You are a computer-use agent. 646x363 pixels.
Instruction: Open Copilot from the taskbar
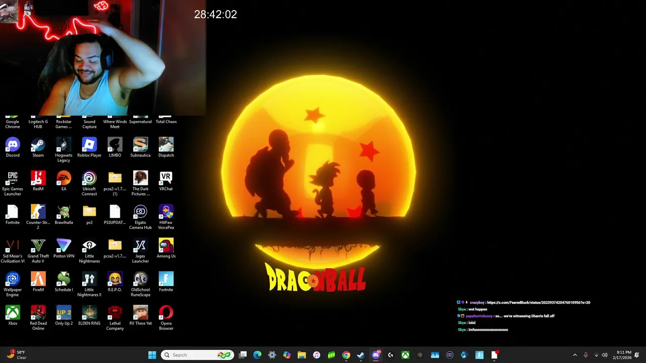[287, 355]
